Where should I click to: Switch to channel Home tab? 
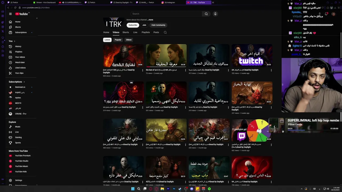coord(106,33)
